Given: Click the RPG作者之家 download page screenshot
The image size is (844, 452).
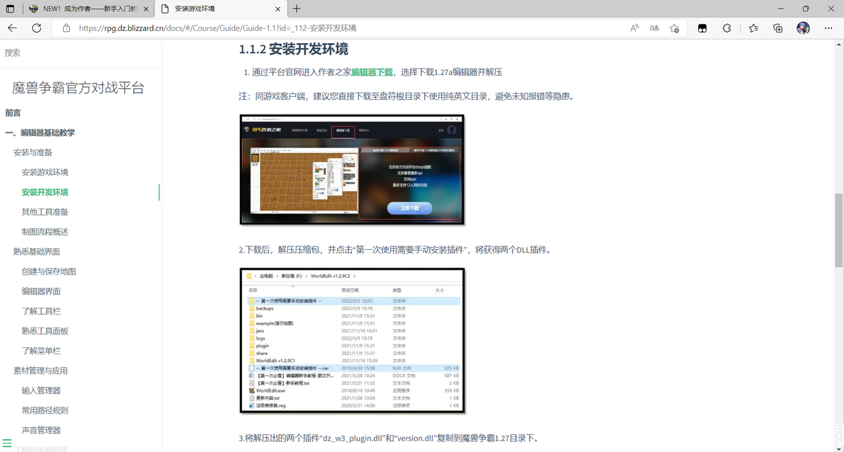Looking at the screenshot, I should pyautogui.click(x=352, y=170).
